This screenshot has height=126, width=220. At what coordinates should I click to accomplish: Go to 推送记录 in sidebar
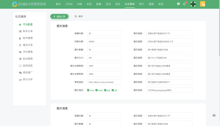[x=28, y=45]
